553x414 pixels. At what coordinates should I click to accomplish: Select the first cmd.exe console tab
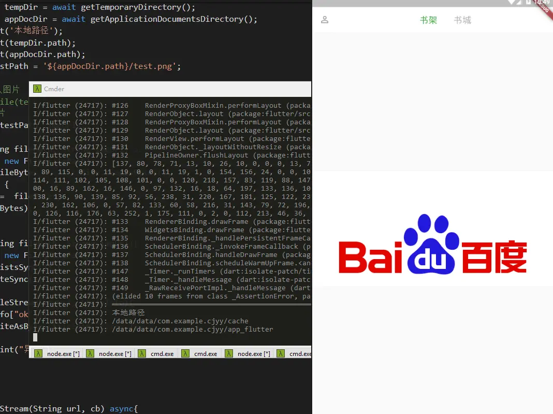point(157,354)
